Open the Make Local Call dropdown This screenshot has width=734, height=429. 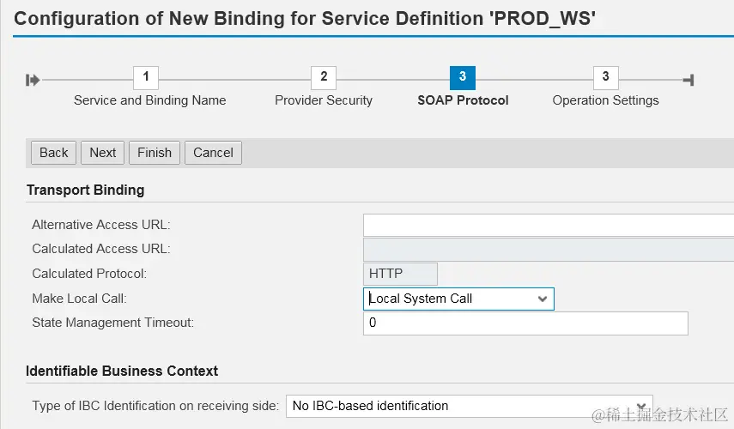[x=458, y=299]
